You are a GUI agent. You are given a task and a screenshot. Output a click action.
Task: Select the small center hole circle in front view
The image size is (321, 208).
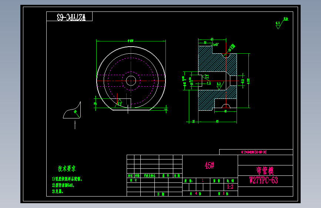(x=131, y=81)
